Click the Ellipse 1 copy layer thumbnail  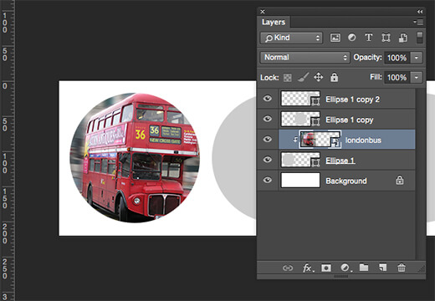click(x=300, y=119)
